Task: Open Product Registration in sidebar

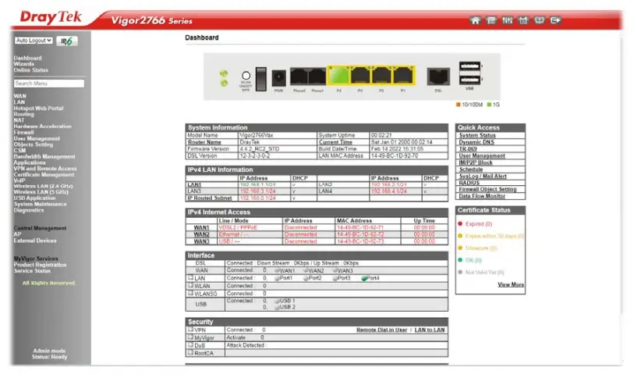Action: click(40, 265)
